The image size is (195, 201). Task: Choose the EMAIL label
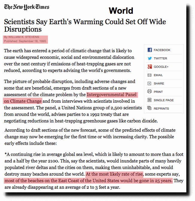[x=158, y=75]
